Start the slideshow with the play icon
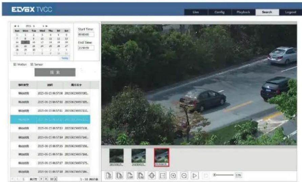This screenshot has height=182, width=302. pos(195,176)
